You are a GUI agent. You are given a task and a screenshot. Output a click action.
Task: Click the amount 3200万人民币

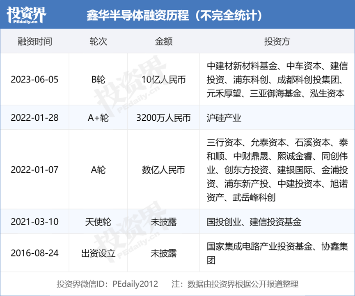click(164, 118)
